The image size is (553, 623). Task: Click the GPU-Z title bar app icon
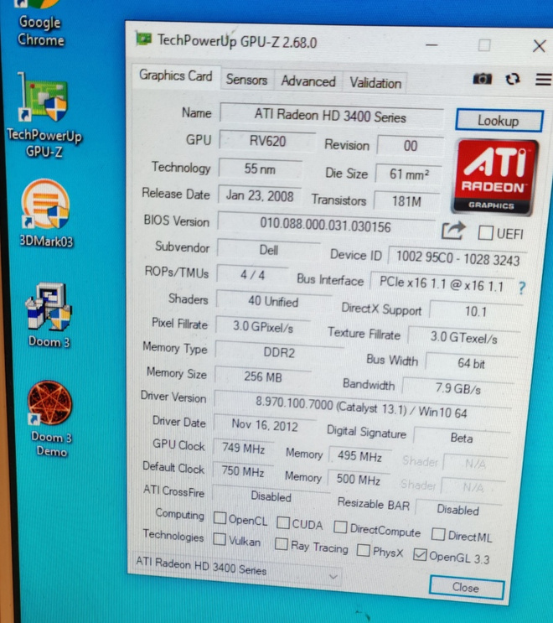pyautogui.click(x=143, y=39)
